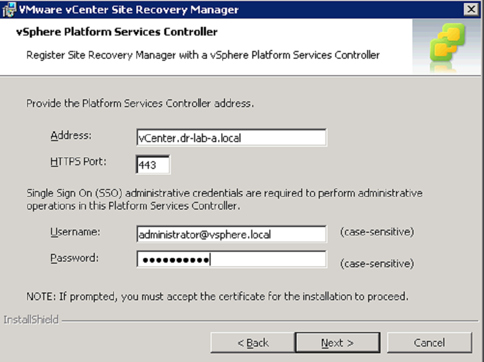
Task: Open the installer icon in title bar
Action: coord(9,10)
